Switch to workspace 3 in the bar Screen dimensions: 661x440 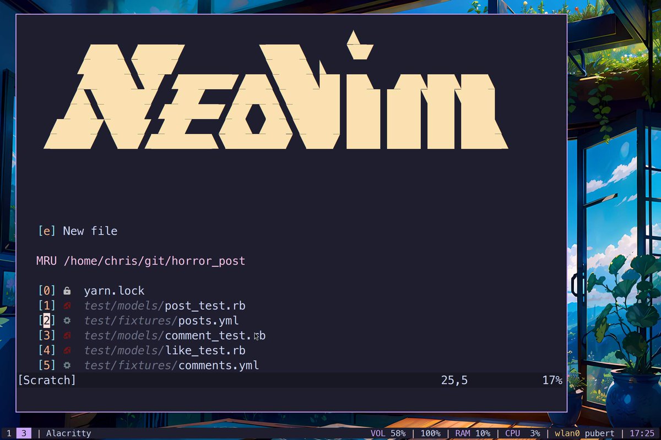(x=23, y=433)
